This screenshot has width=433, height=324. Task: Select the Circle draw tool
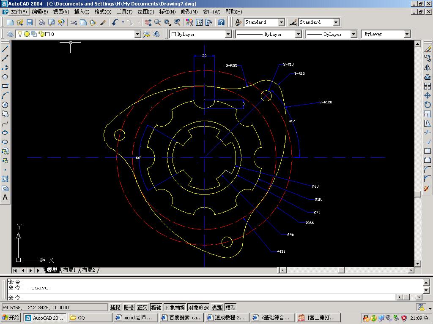(x=5, y=105)
